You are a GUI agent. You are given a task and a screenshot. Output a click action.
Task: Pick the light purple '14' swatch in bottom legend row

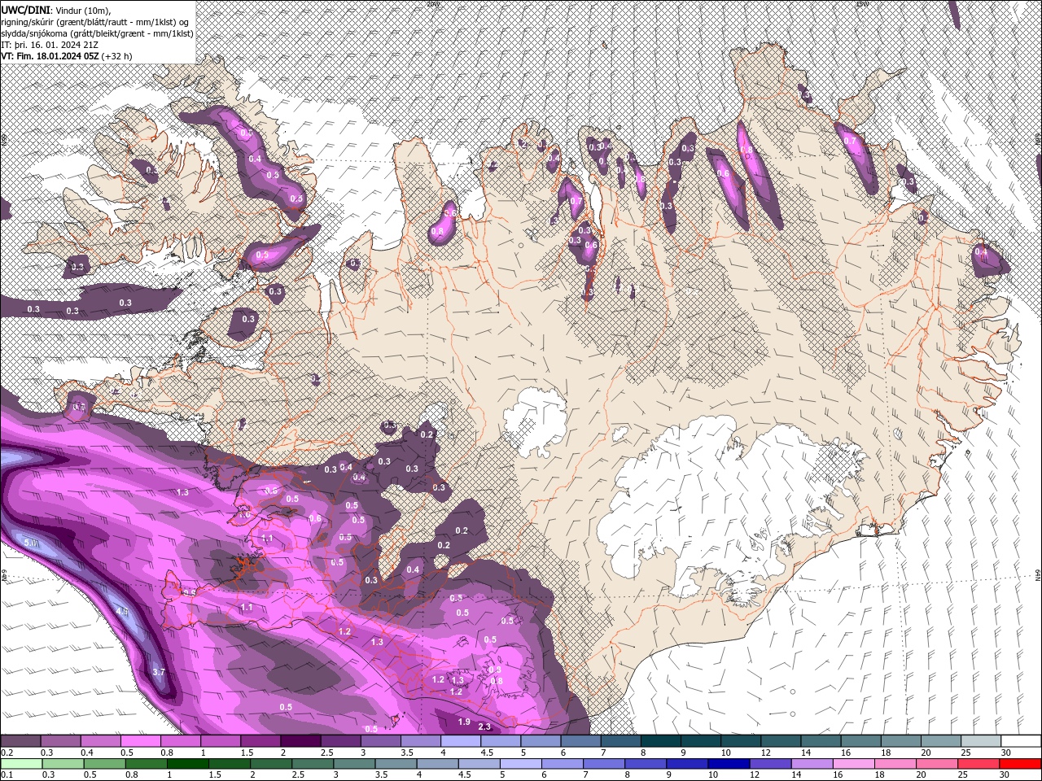point(812,764)
